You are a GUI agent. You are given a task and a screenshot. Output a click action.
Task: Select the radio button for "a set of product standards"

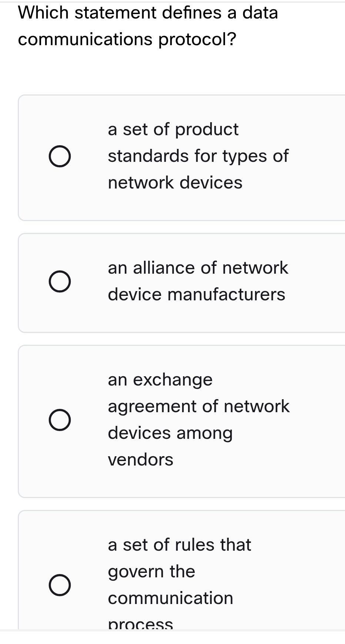(x=60, y=156)
